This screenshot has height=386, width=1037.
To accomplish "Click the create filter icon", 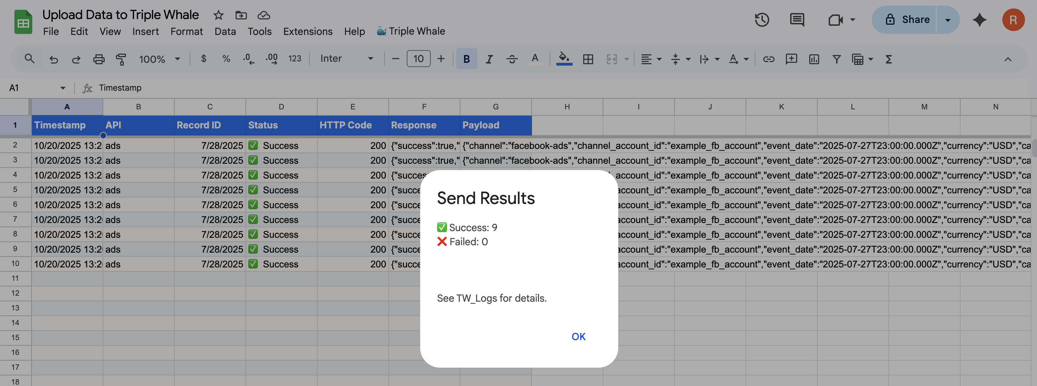I will [836, 59].
